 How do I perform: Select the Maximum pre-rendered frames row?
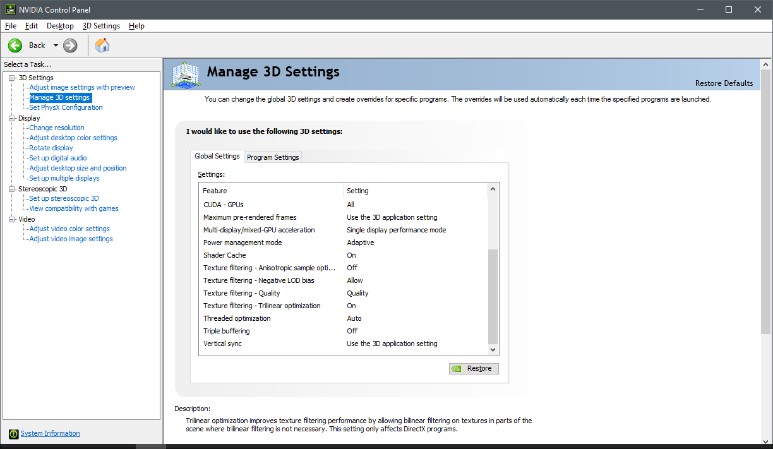[344, 217]
